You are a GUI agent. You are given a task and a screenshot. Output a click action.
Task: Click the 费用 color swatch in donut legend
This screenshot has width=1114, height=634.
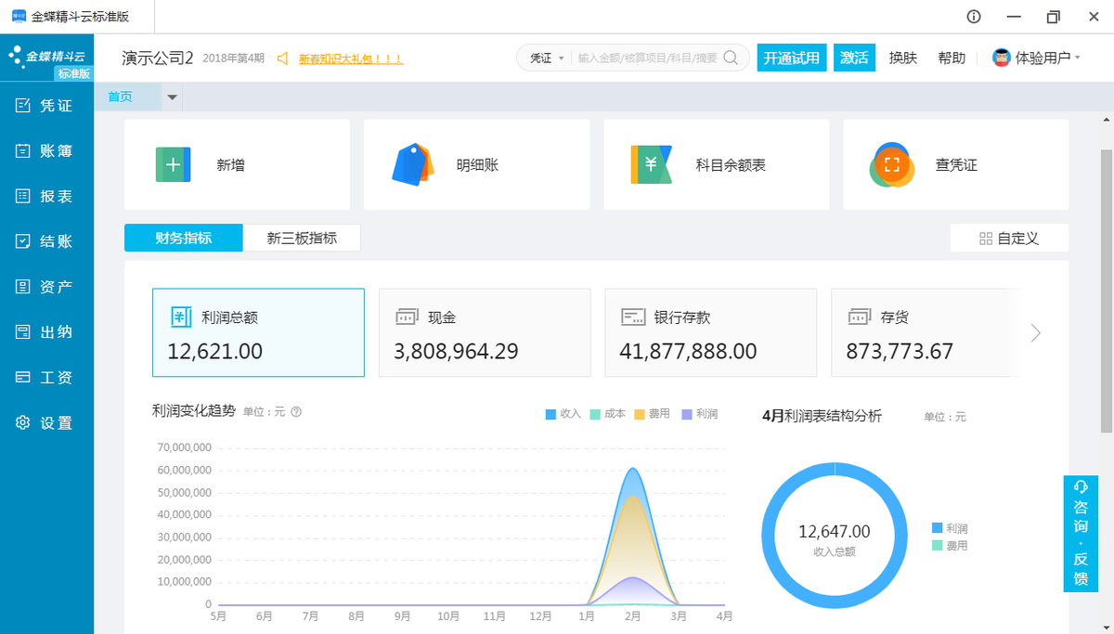point(937,546)
